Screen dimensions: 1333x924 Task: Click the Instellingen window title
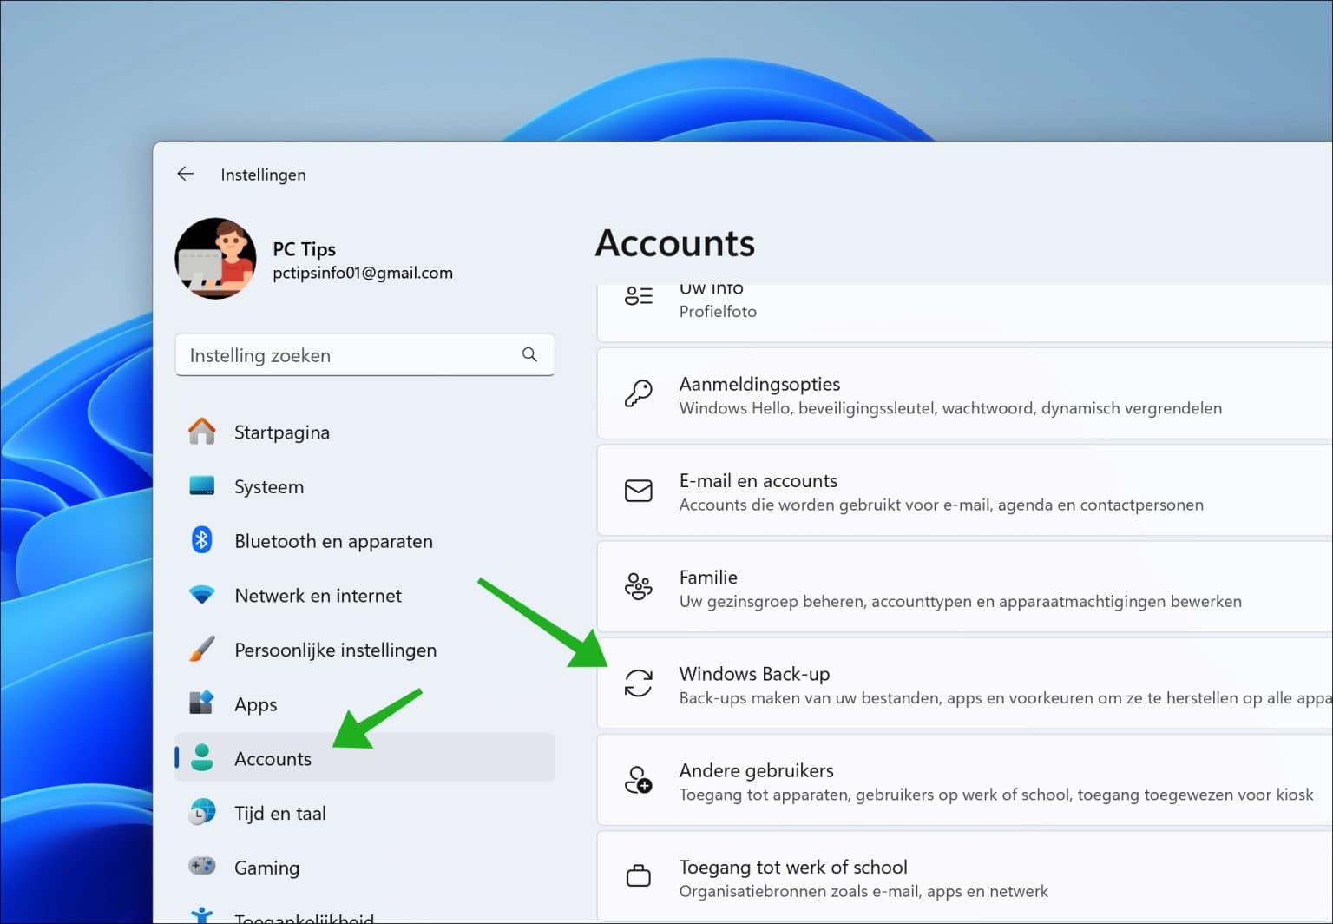pos(263,175)
